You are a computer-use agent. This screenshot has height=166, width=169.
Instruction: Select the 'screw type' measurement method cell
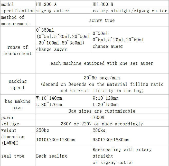(x=102, y=20)
